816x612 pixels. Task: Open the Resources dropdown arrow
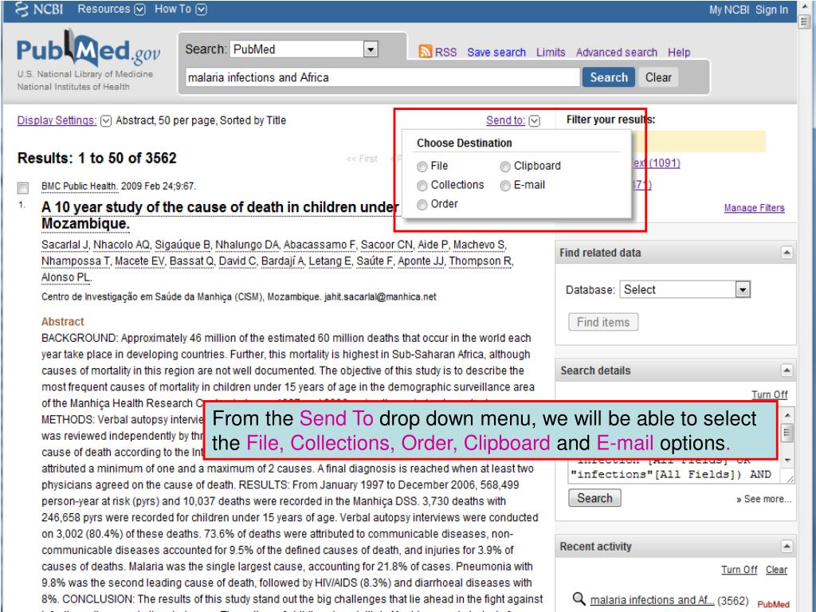click(x=139, y=10)
